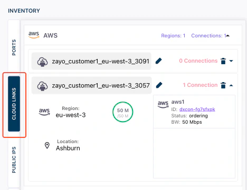Viewport: 247px width, 190px height.
Task: Expand the 3091 cloud link row
Action: click(x=231, y=61)
